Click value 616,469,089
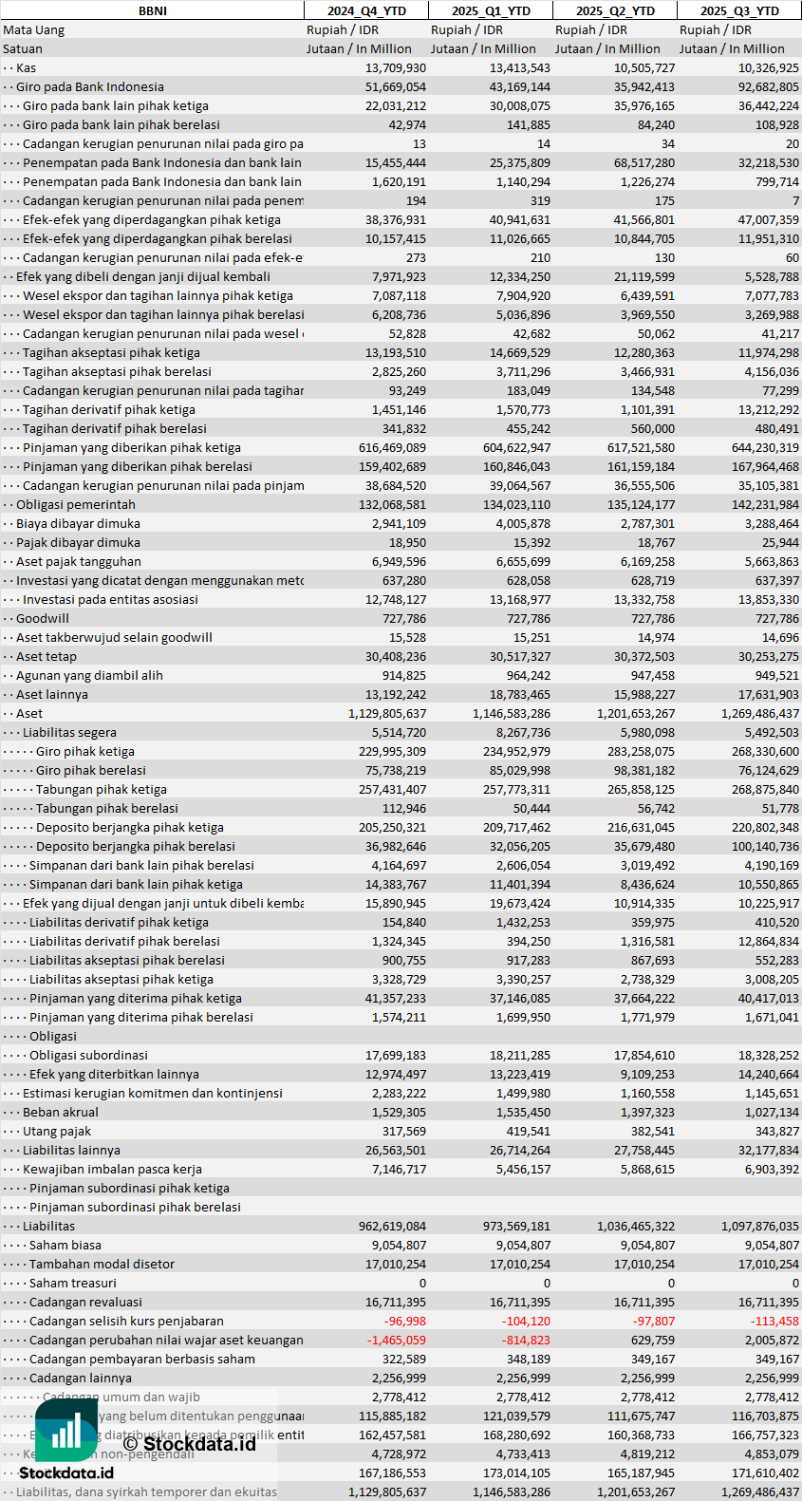This screenshot has width=802, height=1501. (x=392, y=447)
